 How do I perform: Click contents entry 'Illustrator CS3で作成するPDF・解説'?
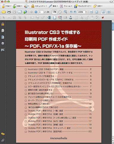coord(46,69)
